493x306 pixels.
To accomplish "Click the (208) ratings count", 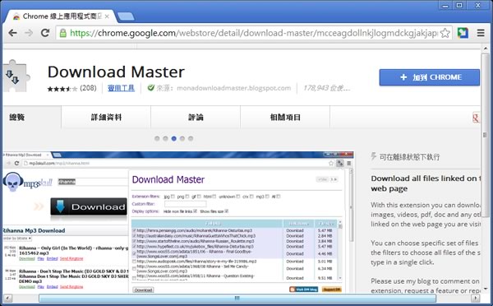I will (89, 88).
